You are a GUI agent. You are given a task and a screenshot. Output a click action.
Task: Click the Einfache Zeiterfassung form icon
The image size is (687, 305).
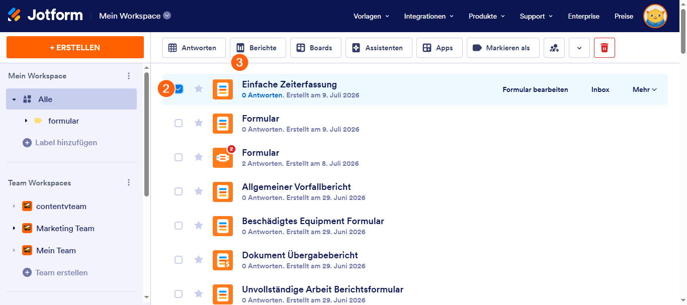point(223,89)
